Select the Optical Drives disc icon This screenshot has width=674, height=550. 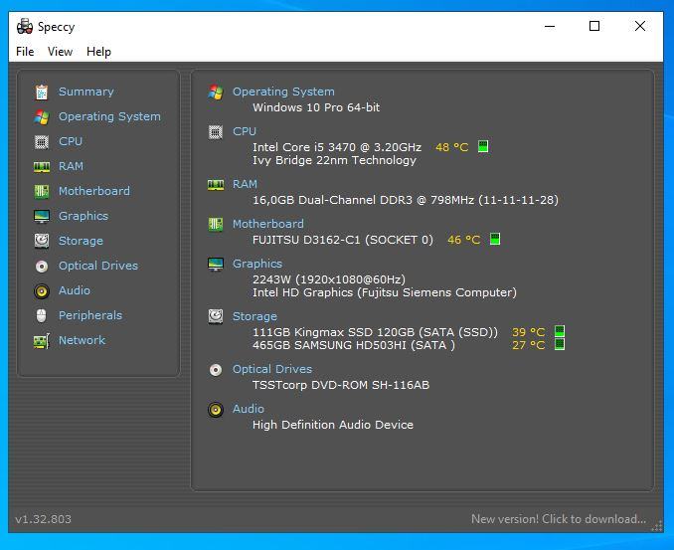41,266
